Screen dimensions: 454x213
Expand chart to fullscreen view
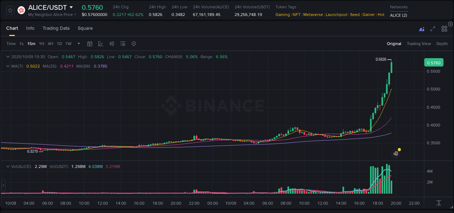click(433, 29)
